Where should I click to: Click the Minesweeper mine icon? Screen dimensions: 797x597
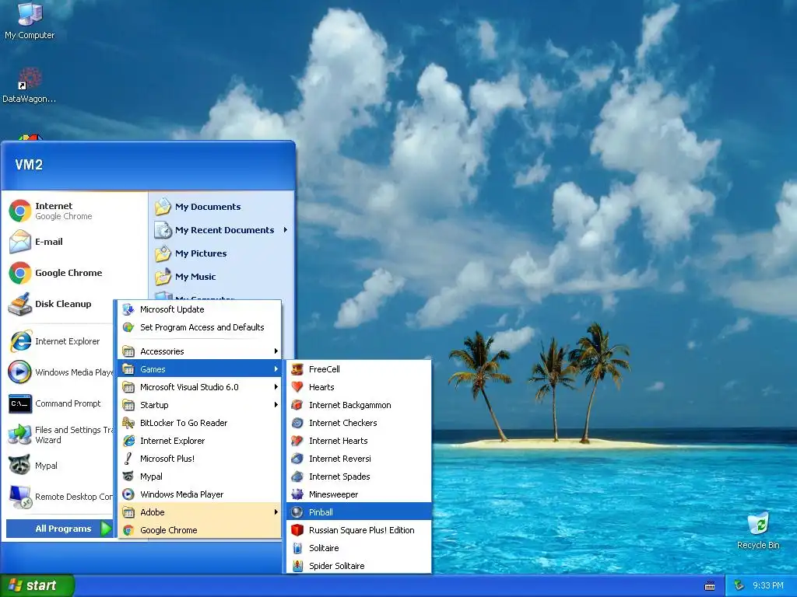point(297,494)
